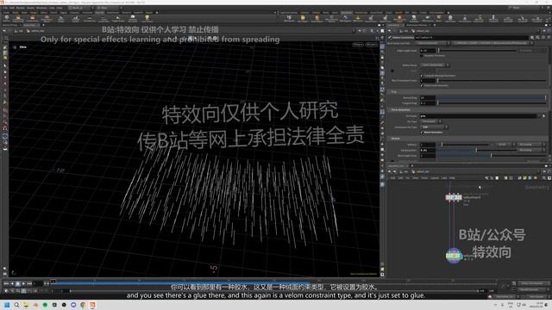
Task: Open node help icon in parameter header
Action: [x=548, y=37]
